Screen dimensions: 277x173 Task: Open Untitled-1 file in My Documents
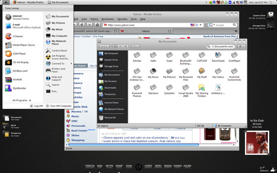point(218,90)
